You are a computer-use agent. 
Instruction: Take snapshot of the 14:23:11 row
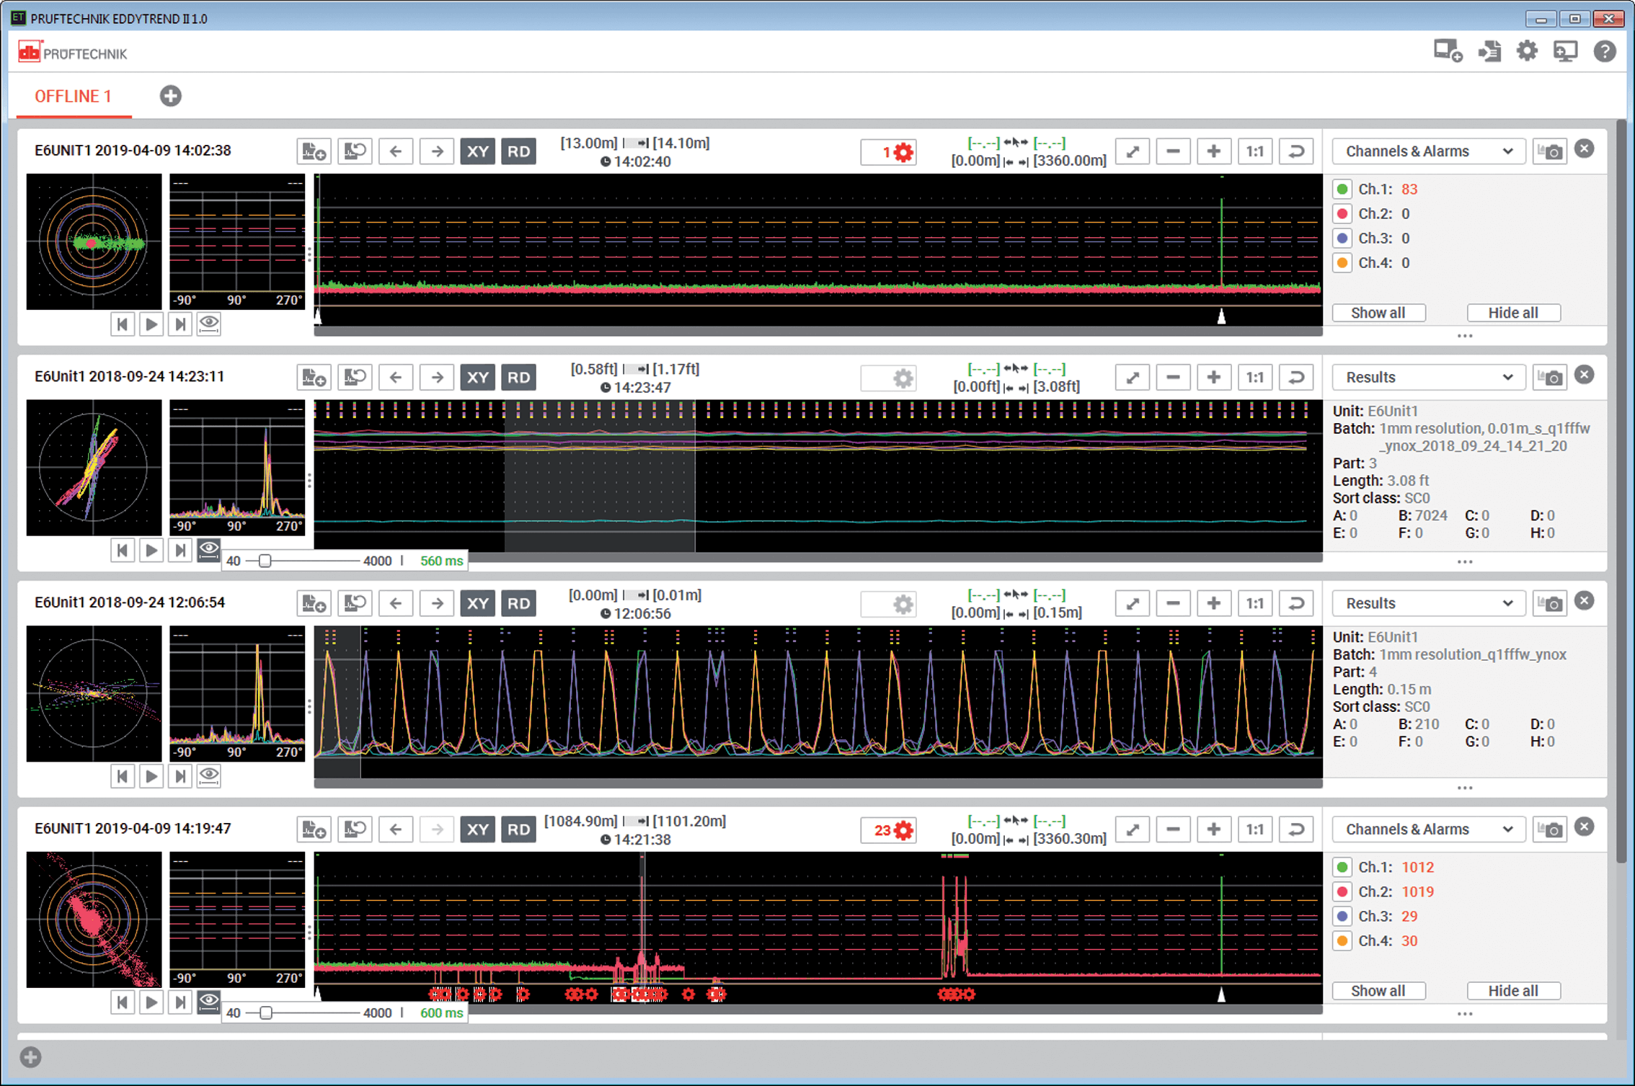click(1550, 378)
